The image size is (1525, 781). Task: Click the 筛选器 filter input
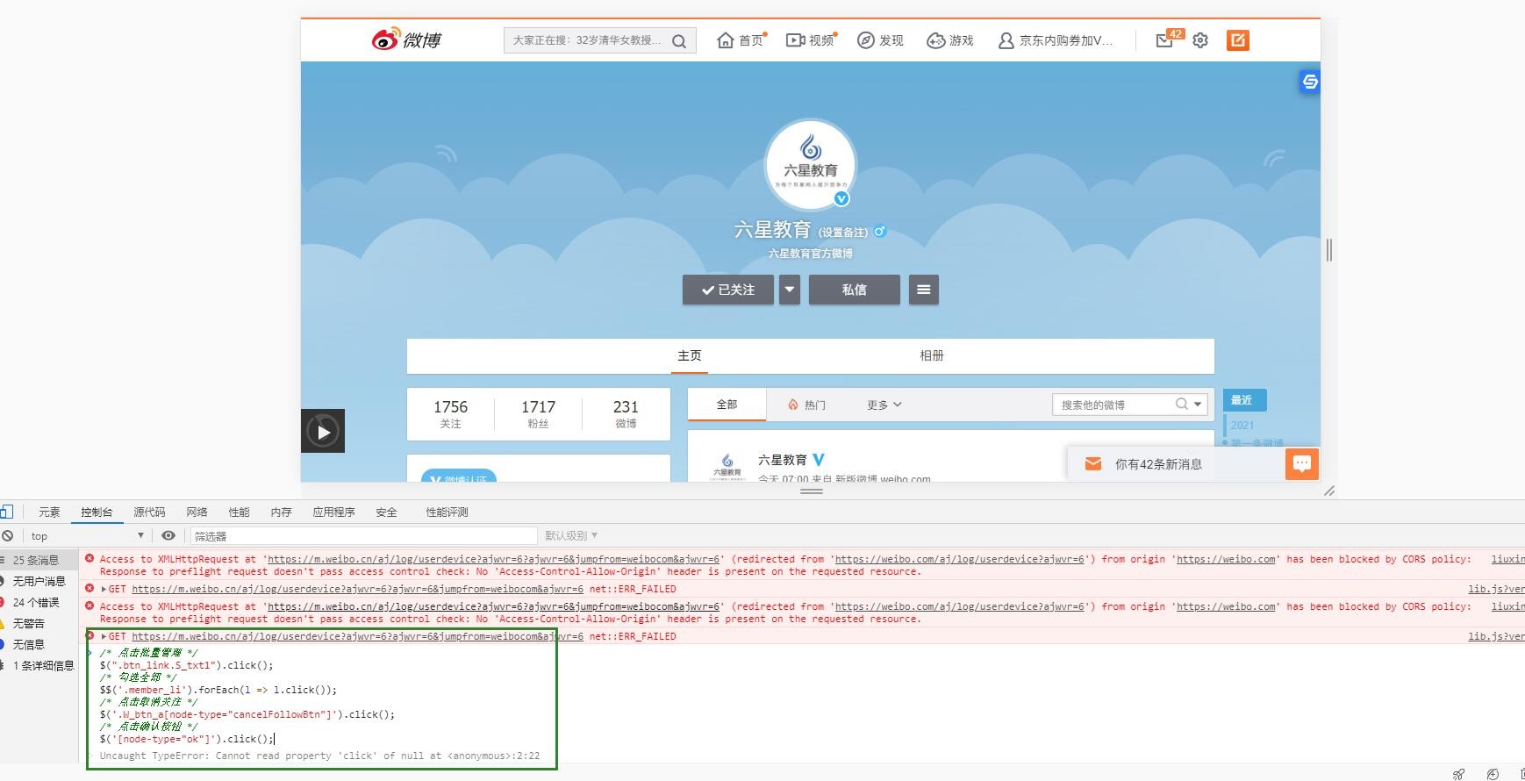coord(363,535)
